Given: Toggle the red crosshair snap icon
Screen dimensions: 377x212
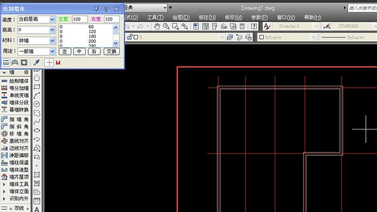Looking at the screenshot, I should (49, 63).
